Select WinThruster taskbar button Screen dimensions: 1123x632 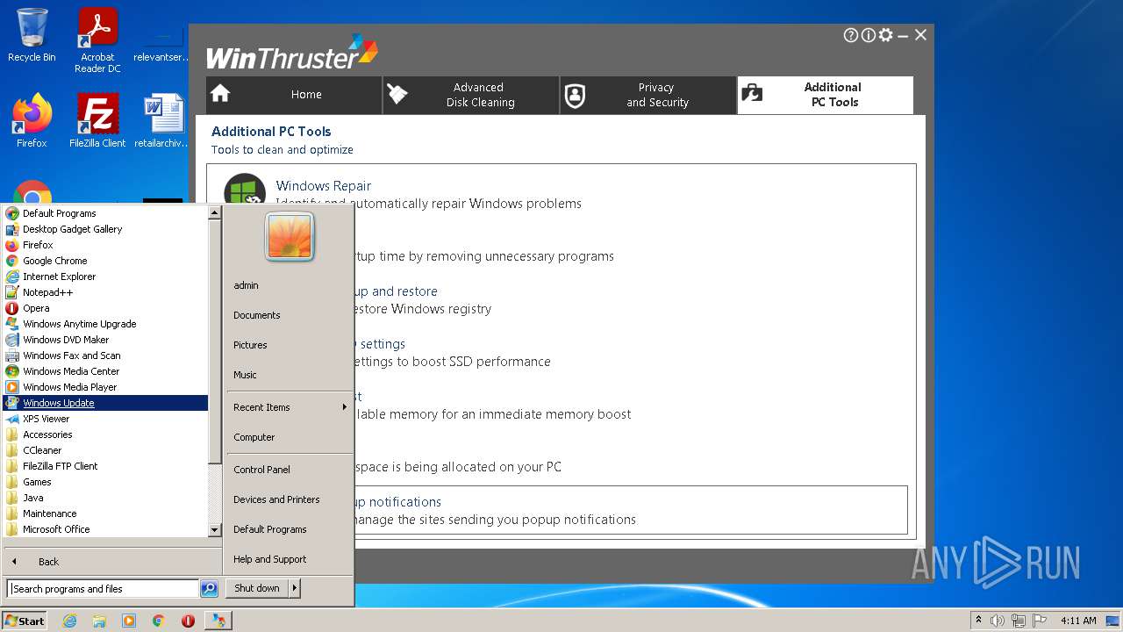click(x=218, y=621)
